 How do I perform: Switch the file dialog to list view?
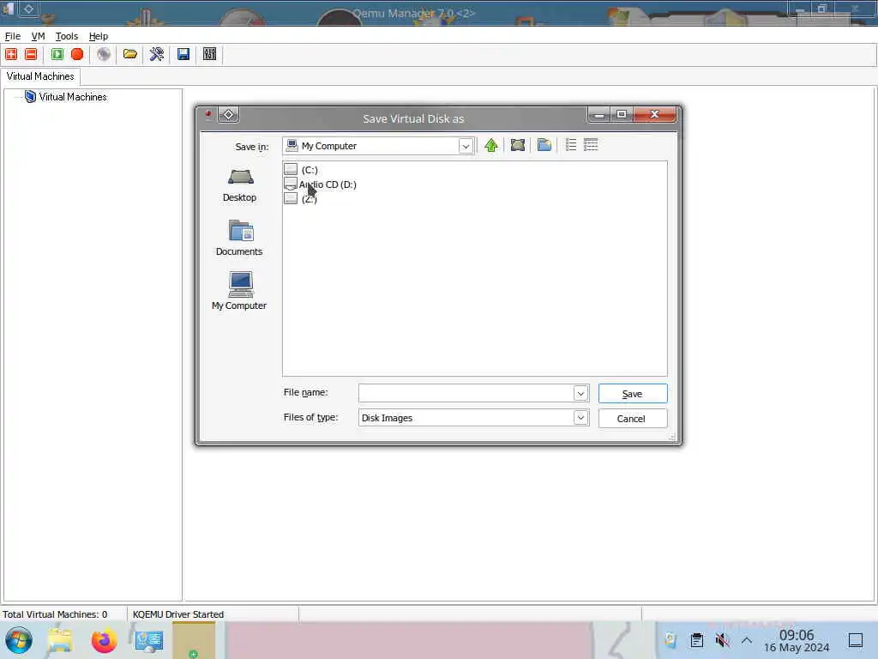point(570,145)
